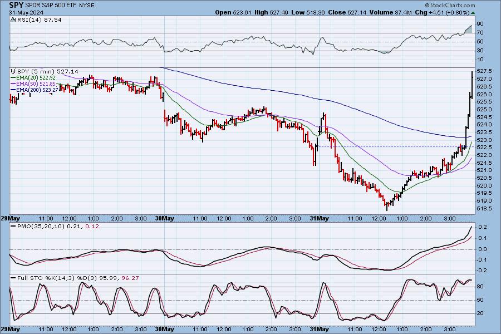Click the "525.0" price axis label
Screen dimensions: 501x334
(484, 109)
